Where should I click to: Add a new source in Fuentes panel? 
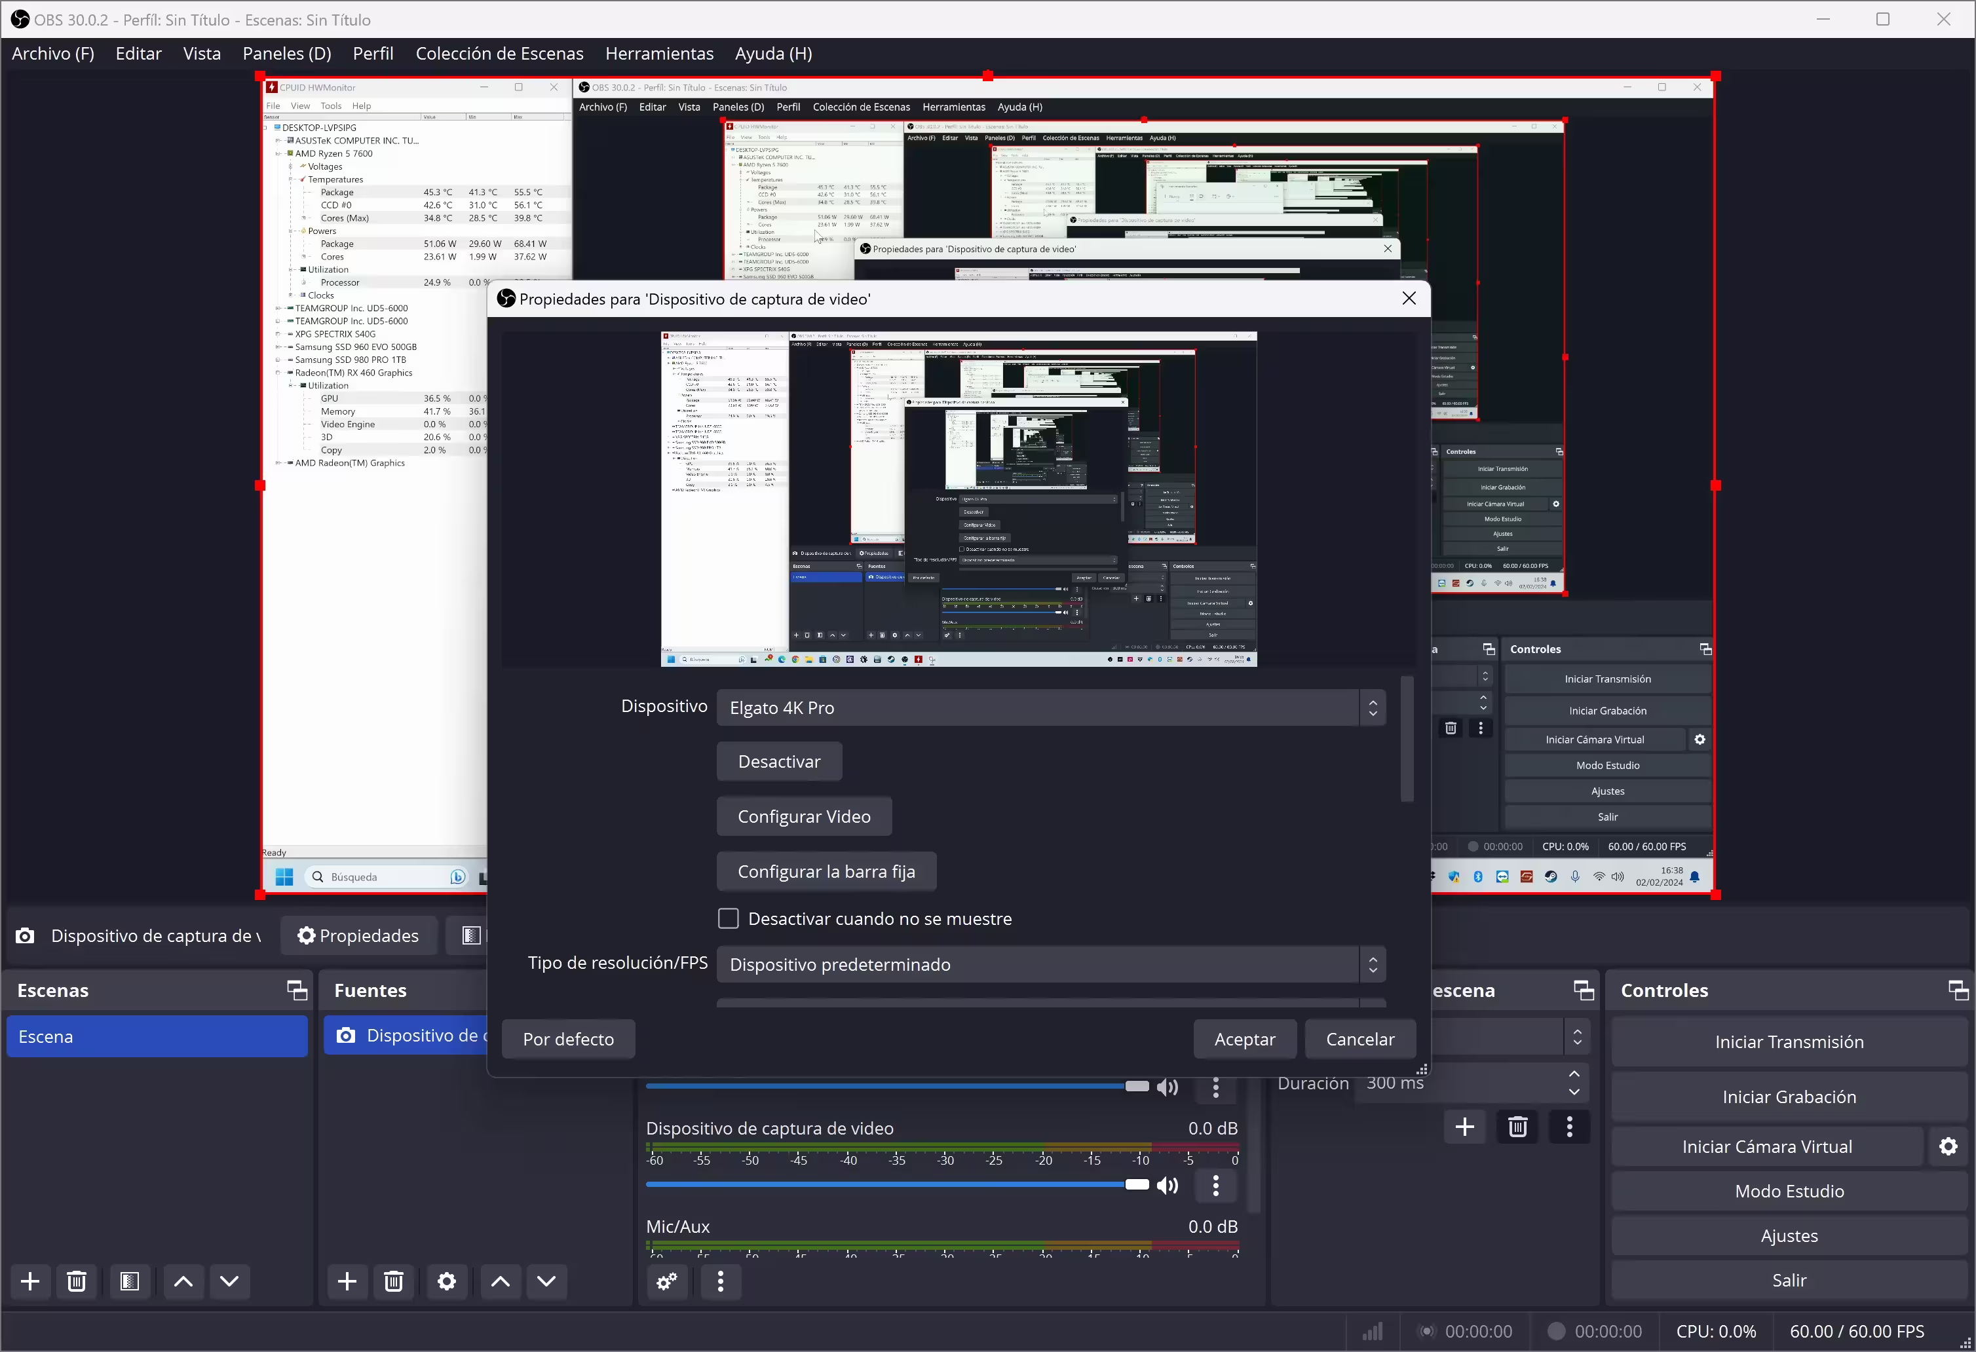pyautogui.click(x=347, y=1281)
